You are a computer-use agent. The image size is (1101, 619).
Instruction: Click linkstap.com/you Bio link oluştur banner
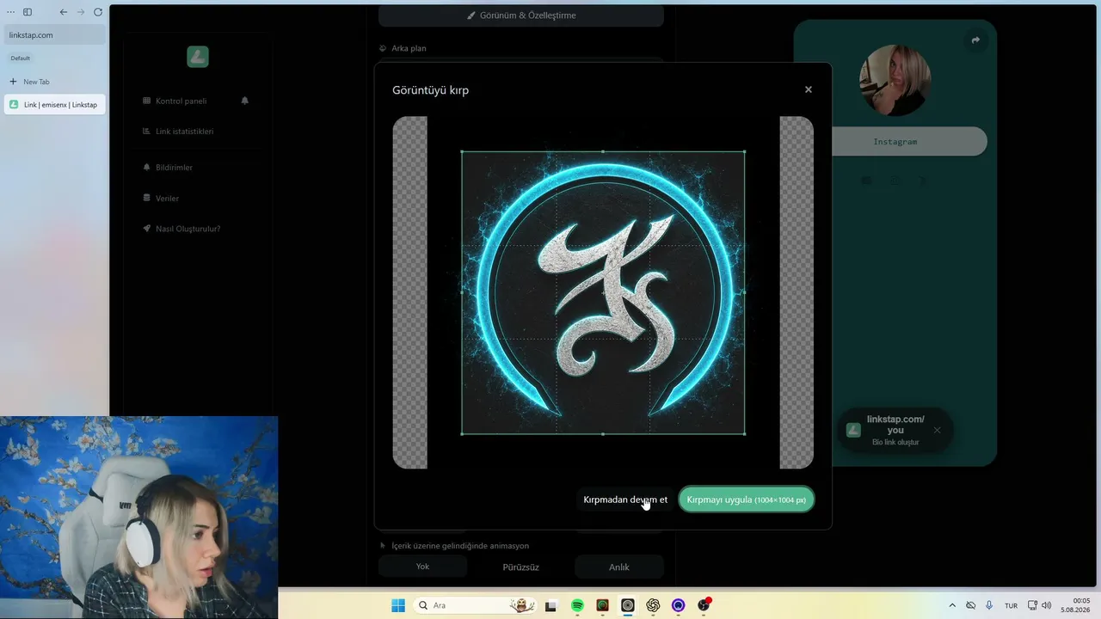(895, 430)
